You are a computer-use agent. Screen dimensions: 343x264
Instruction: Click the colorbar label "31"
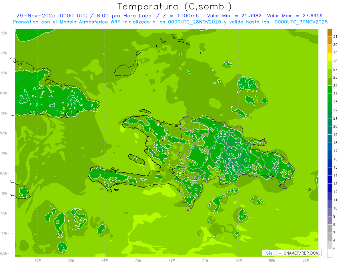point(336,36)
